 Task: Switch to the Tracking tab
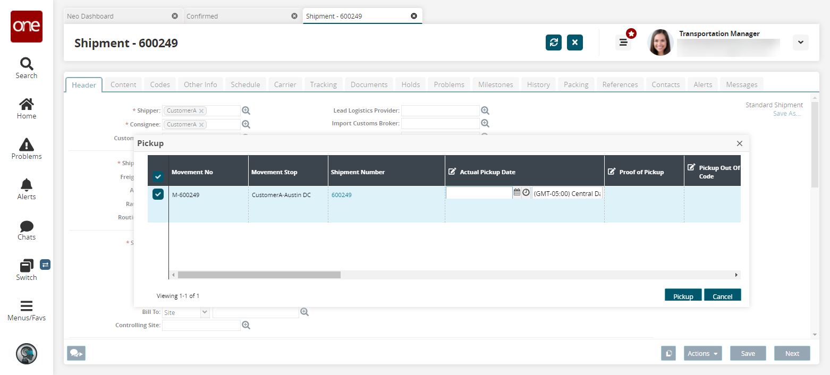point(323,84)
